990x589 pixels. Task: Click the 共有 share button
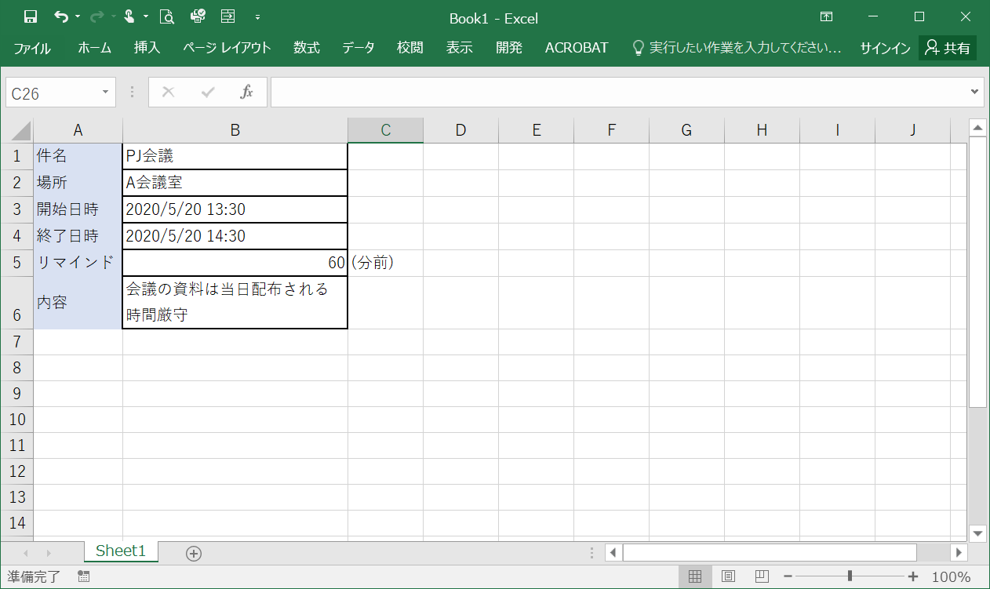(948, 48)
